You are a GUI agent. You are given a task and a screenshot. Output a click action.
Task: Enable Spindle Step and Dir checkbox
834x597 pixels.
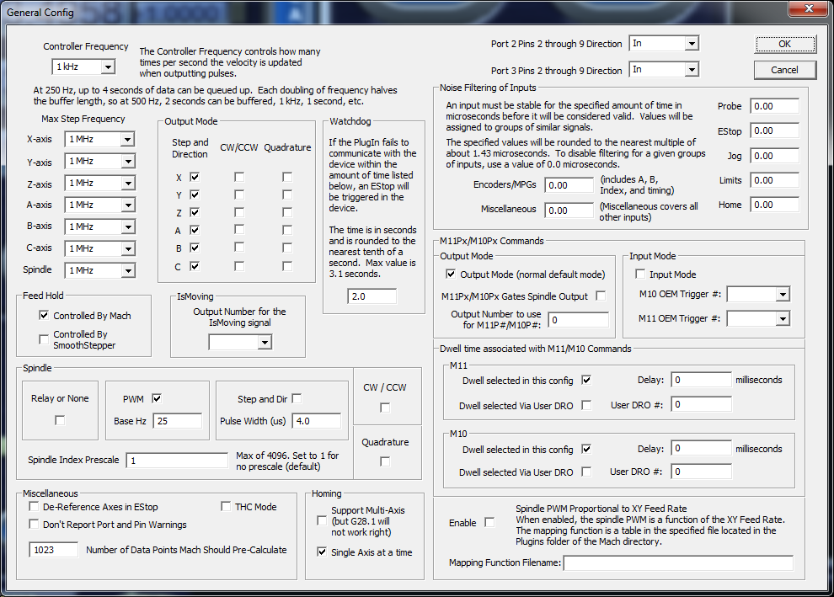pos(297,398)
